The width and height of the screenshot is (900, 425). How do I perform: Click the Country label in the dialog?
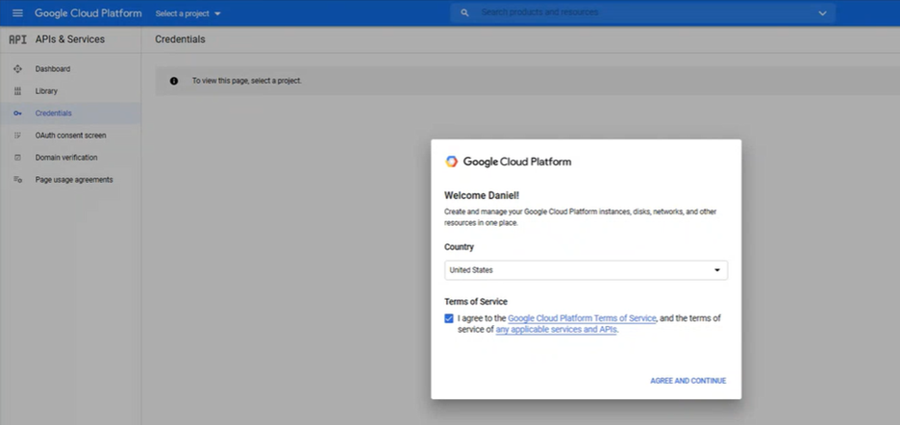460,247
